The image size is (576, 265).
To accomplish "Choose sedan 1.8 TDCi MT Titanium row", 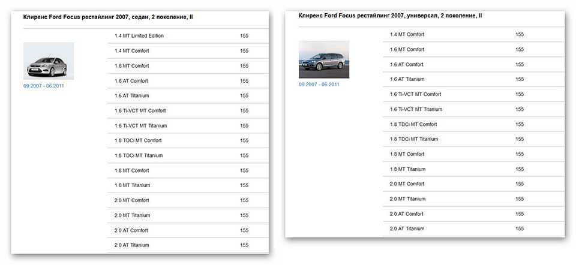I will click(x=139, y=156).
